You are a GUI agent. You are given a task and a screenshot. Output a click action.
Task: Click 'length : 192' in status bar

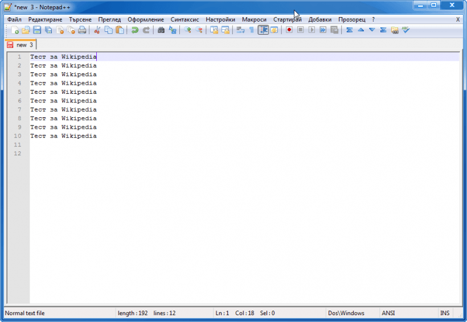[x=133, y=313]
